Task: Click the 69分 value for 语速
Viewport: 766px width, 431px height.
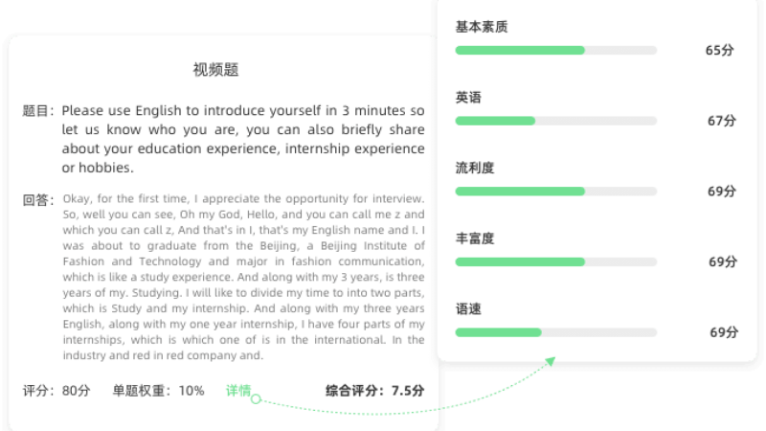Action: [x=724, y=332]
